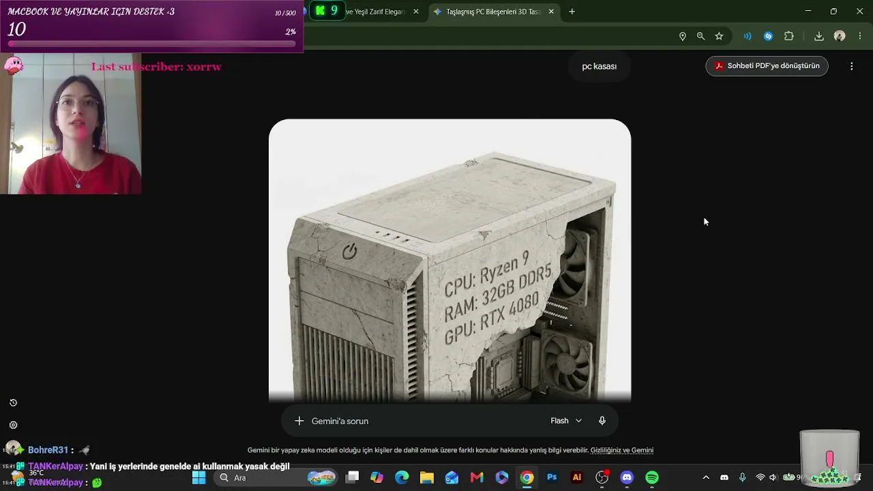Open the generated stone PC case image

[450, 261]
